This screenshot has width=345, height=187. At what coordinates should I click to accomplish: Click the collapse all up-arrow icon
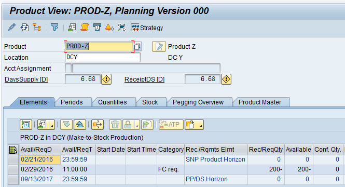coord(80,125)
